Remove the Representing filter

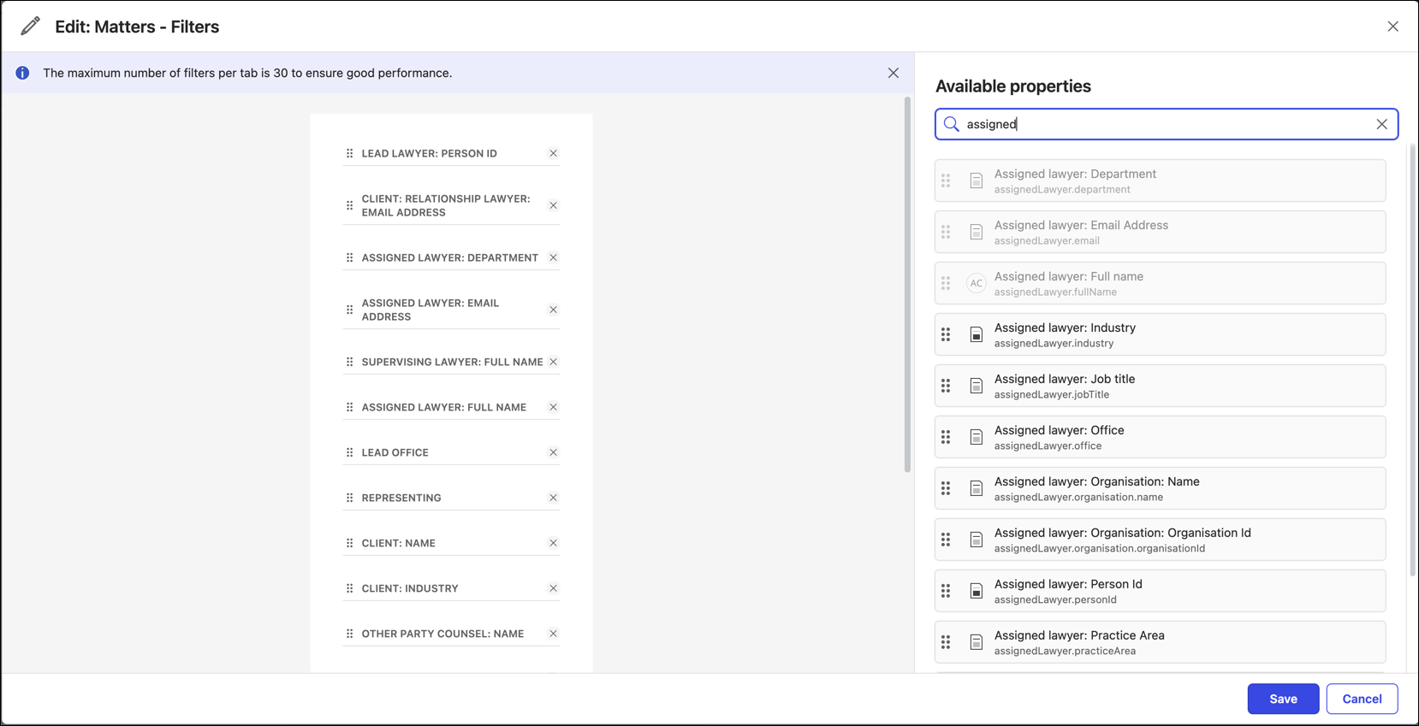553,498
